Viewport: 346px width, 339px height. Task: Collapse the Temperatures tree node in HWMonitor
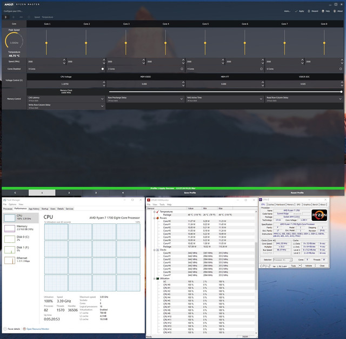(155, 212)
